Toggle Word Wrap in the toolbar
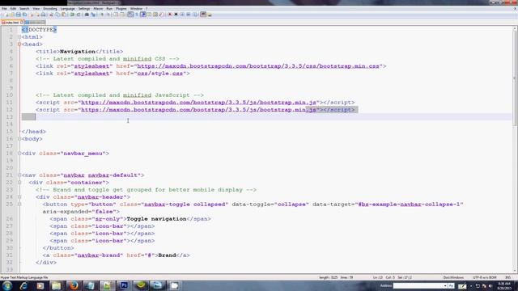Viewport: 518px width, 291px height. pos(130,15)
